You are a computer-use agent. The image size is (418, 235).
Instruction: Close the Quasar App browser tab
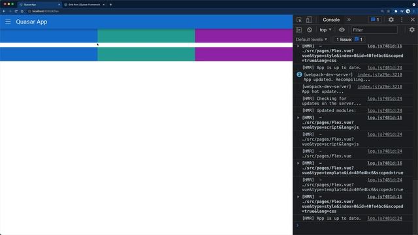point(59,5)
